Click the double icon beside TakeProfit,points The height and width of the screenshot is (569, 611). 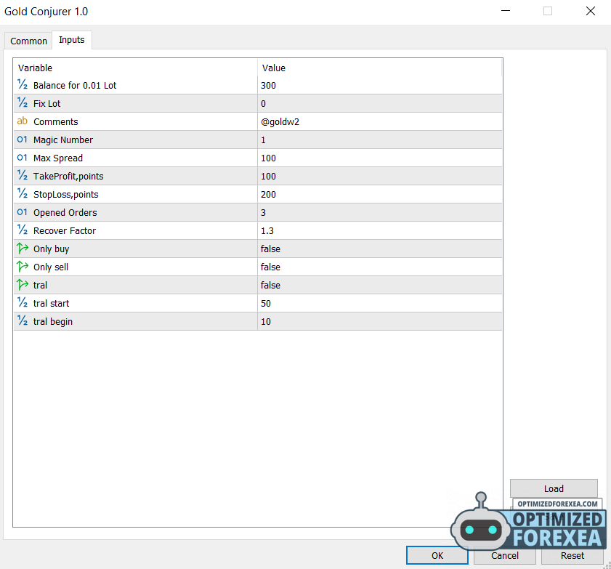[x=23, y=175]
